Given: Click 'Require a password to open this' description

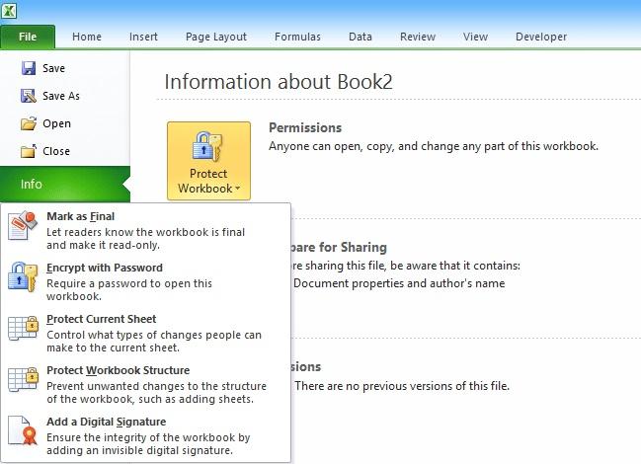Looking at the screenshot, I should (x=129, y=290).
